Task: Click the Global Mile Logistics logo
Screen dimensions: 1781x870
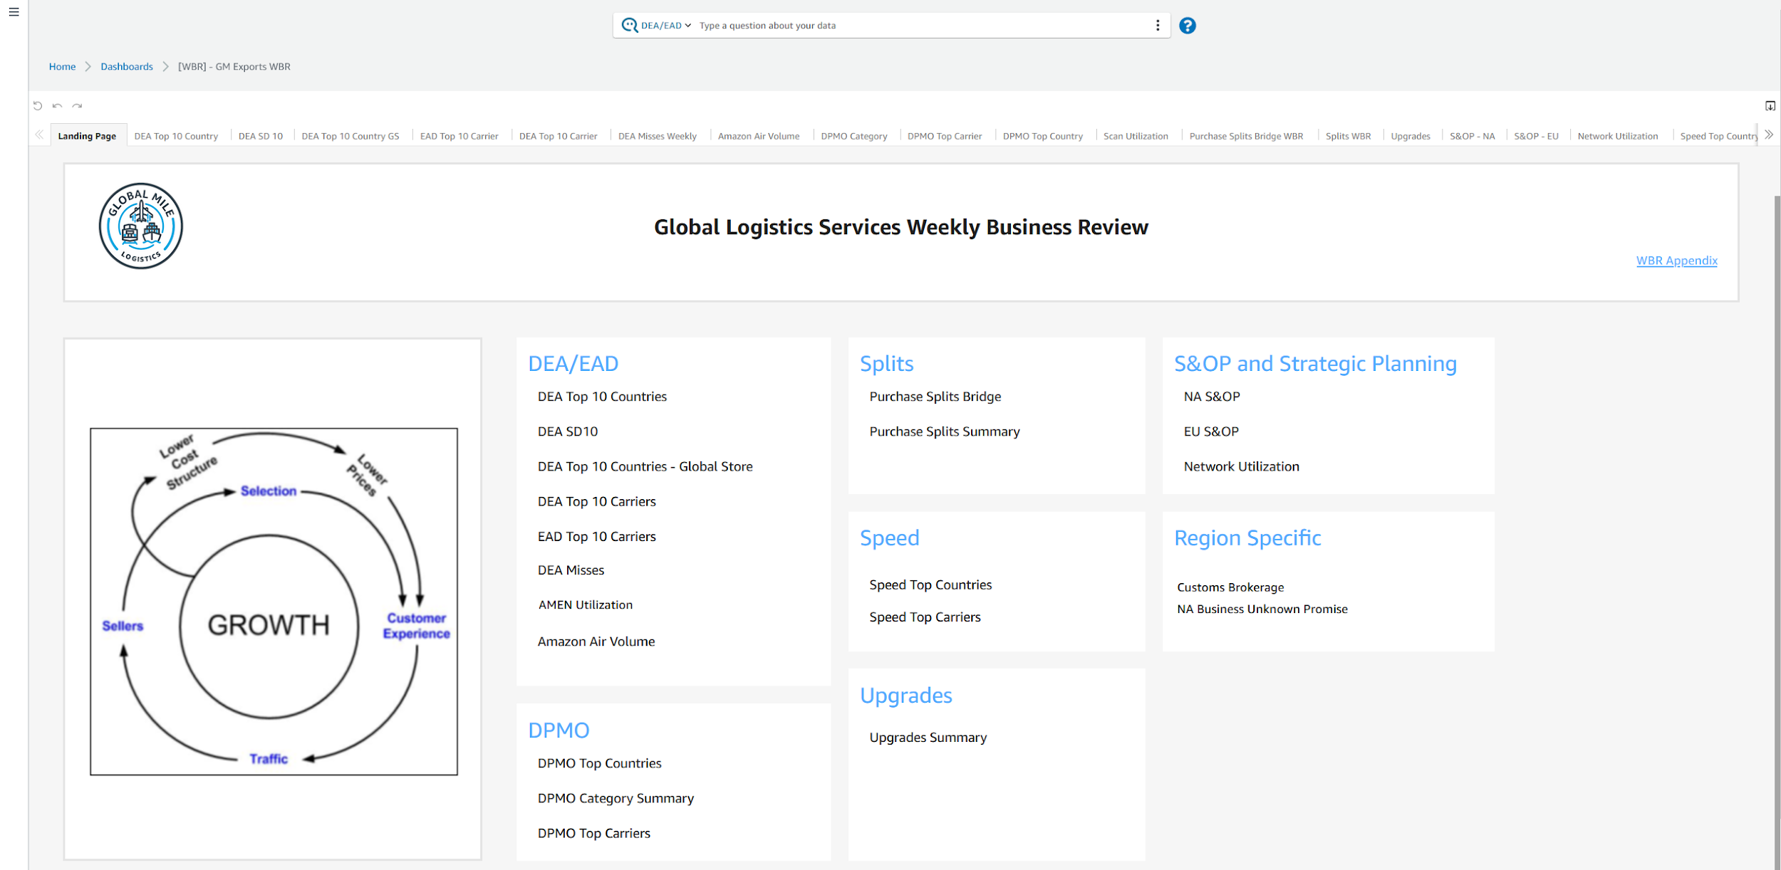Action: point(140,226)
